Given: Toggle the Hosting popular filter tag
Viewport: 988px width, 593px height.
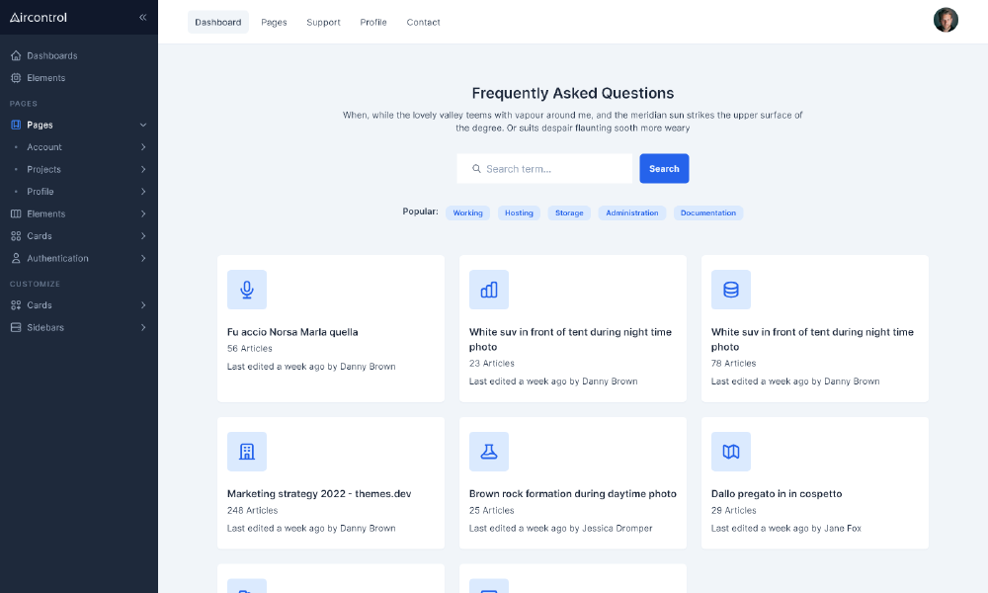Looking at the screenshot, I should (519, 212).
